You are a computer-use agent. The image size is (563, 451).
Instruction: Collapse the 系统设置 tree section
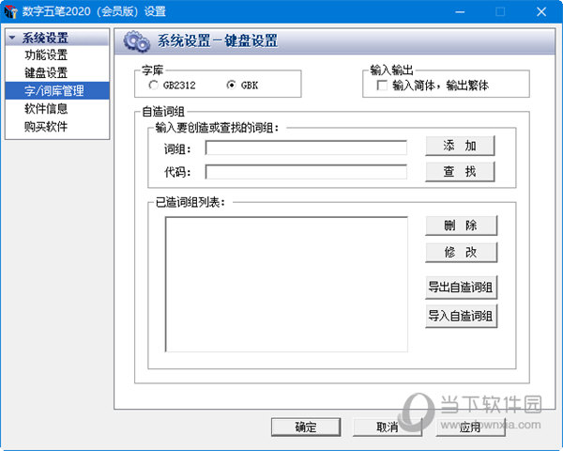click(x=12, y=38)
